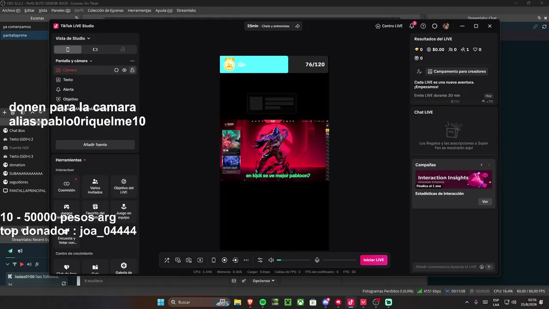Open the Paneles menu in OBS
Image resolution: width=549 pixels, height=309 pixels.
tap(61, 10)
